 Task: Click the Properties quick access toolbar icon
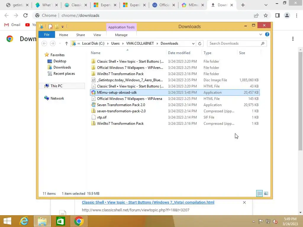click(x=50, y=26)
